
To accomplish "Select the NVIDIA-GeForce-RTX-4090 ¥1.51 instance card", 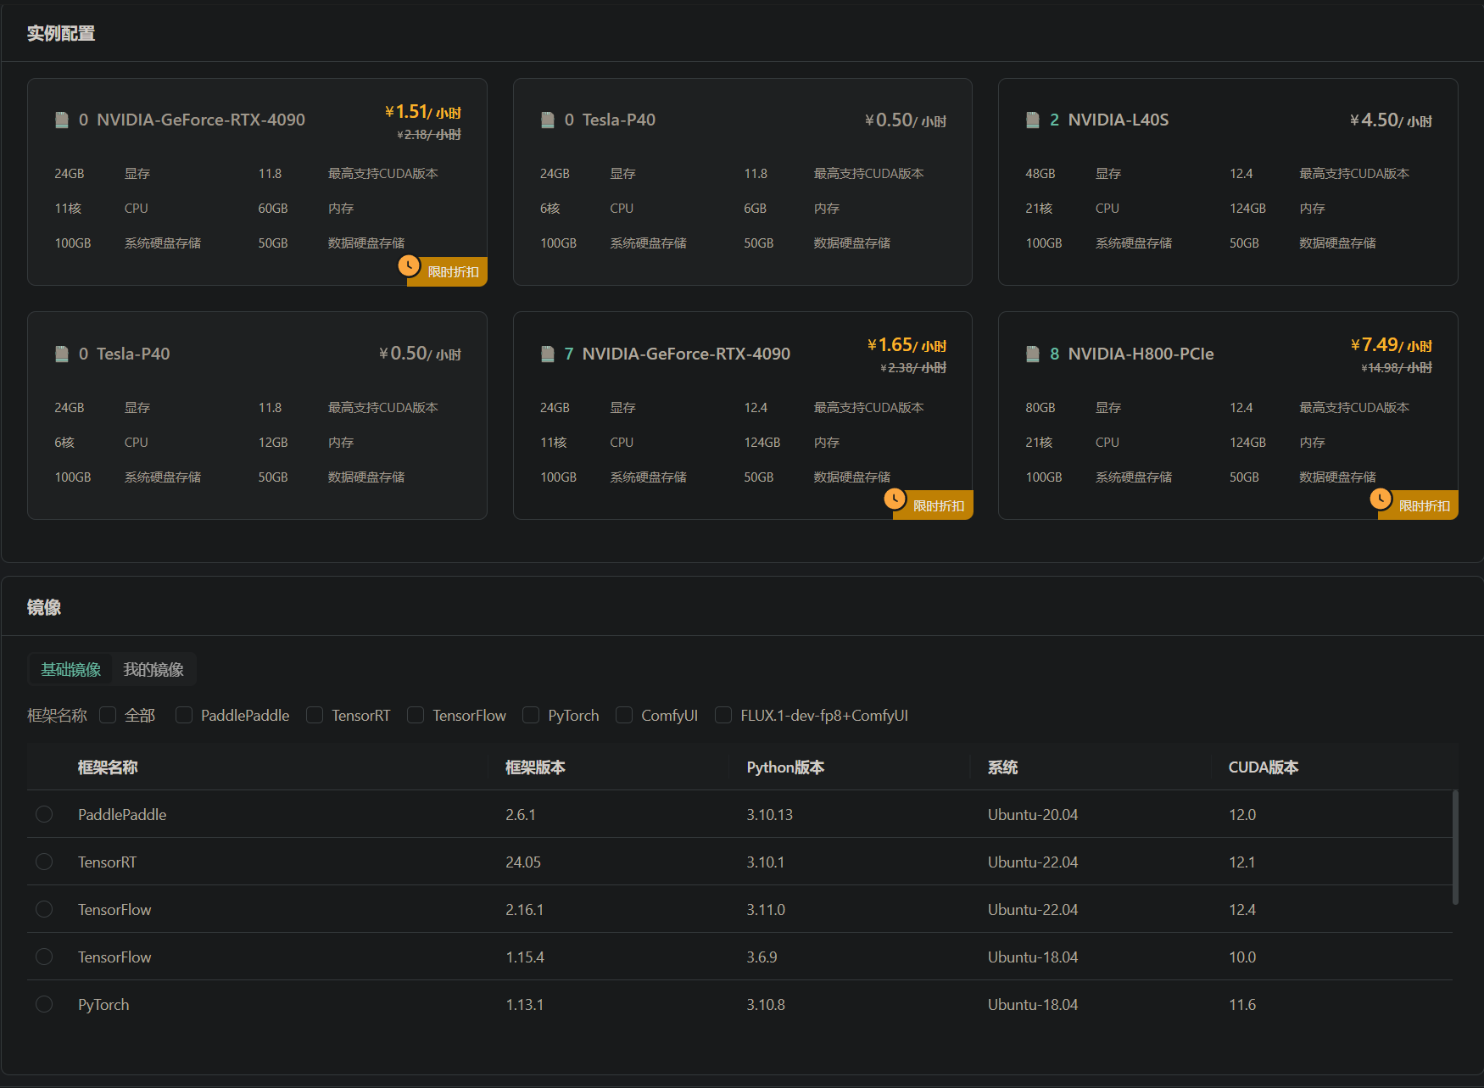I will point(257,182).
